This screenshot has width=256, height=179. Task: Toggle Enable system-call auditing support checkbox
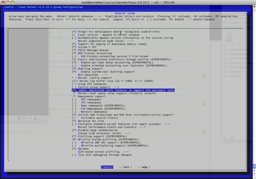pyautogui.click(x=74, y=72)
